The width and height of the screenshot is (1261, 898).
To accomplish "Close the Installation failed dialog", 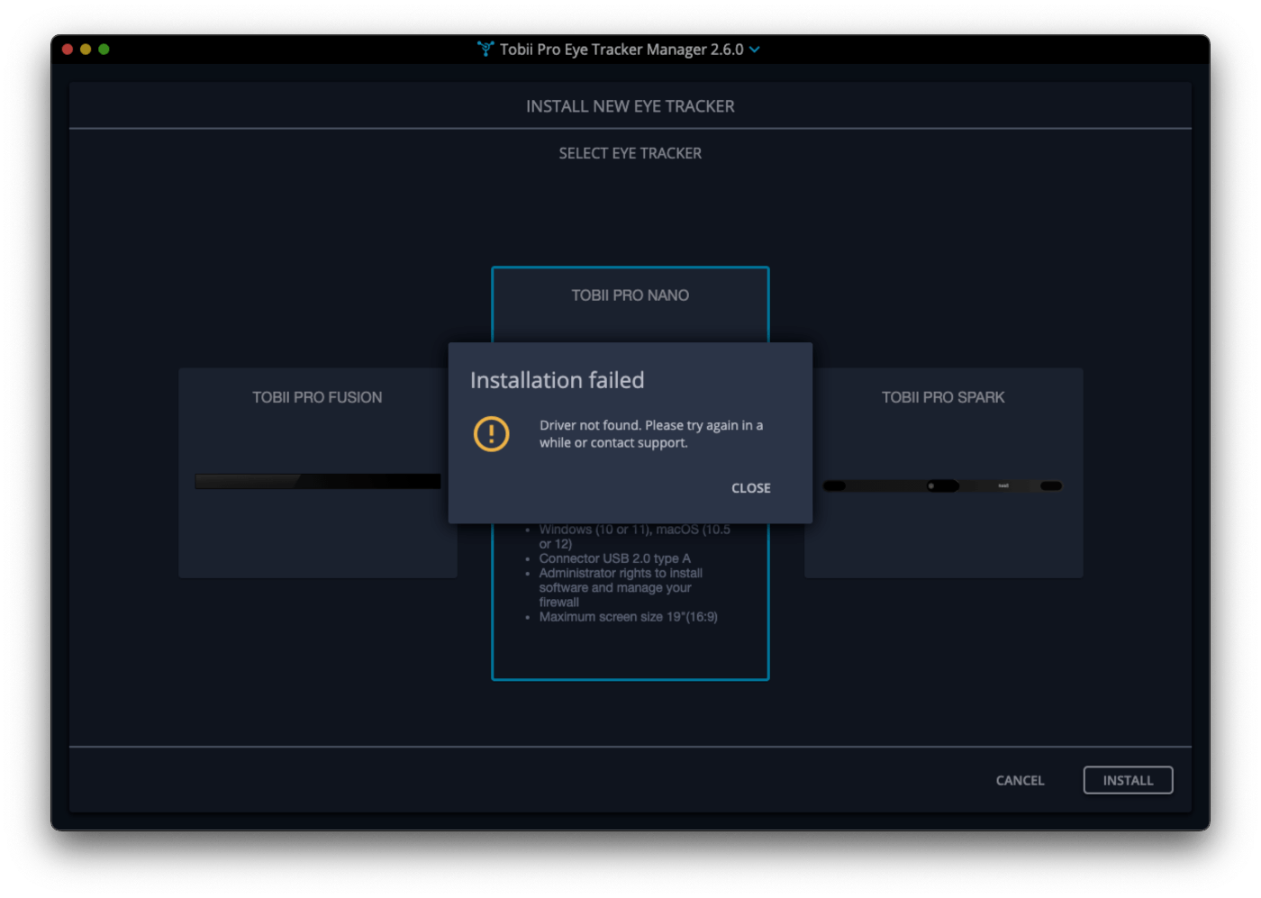I will [x=750, y=488].
